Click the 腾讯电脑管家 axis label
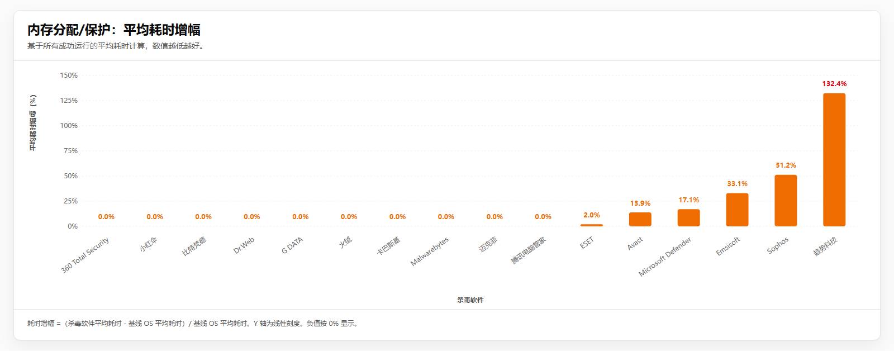This screenshot has height=351, width=894. click(529, 251)
